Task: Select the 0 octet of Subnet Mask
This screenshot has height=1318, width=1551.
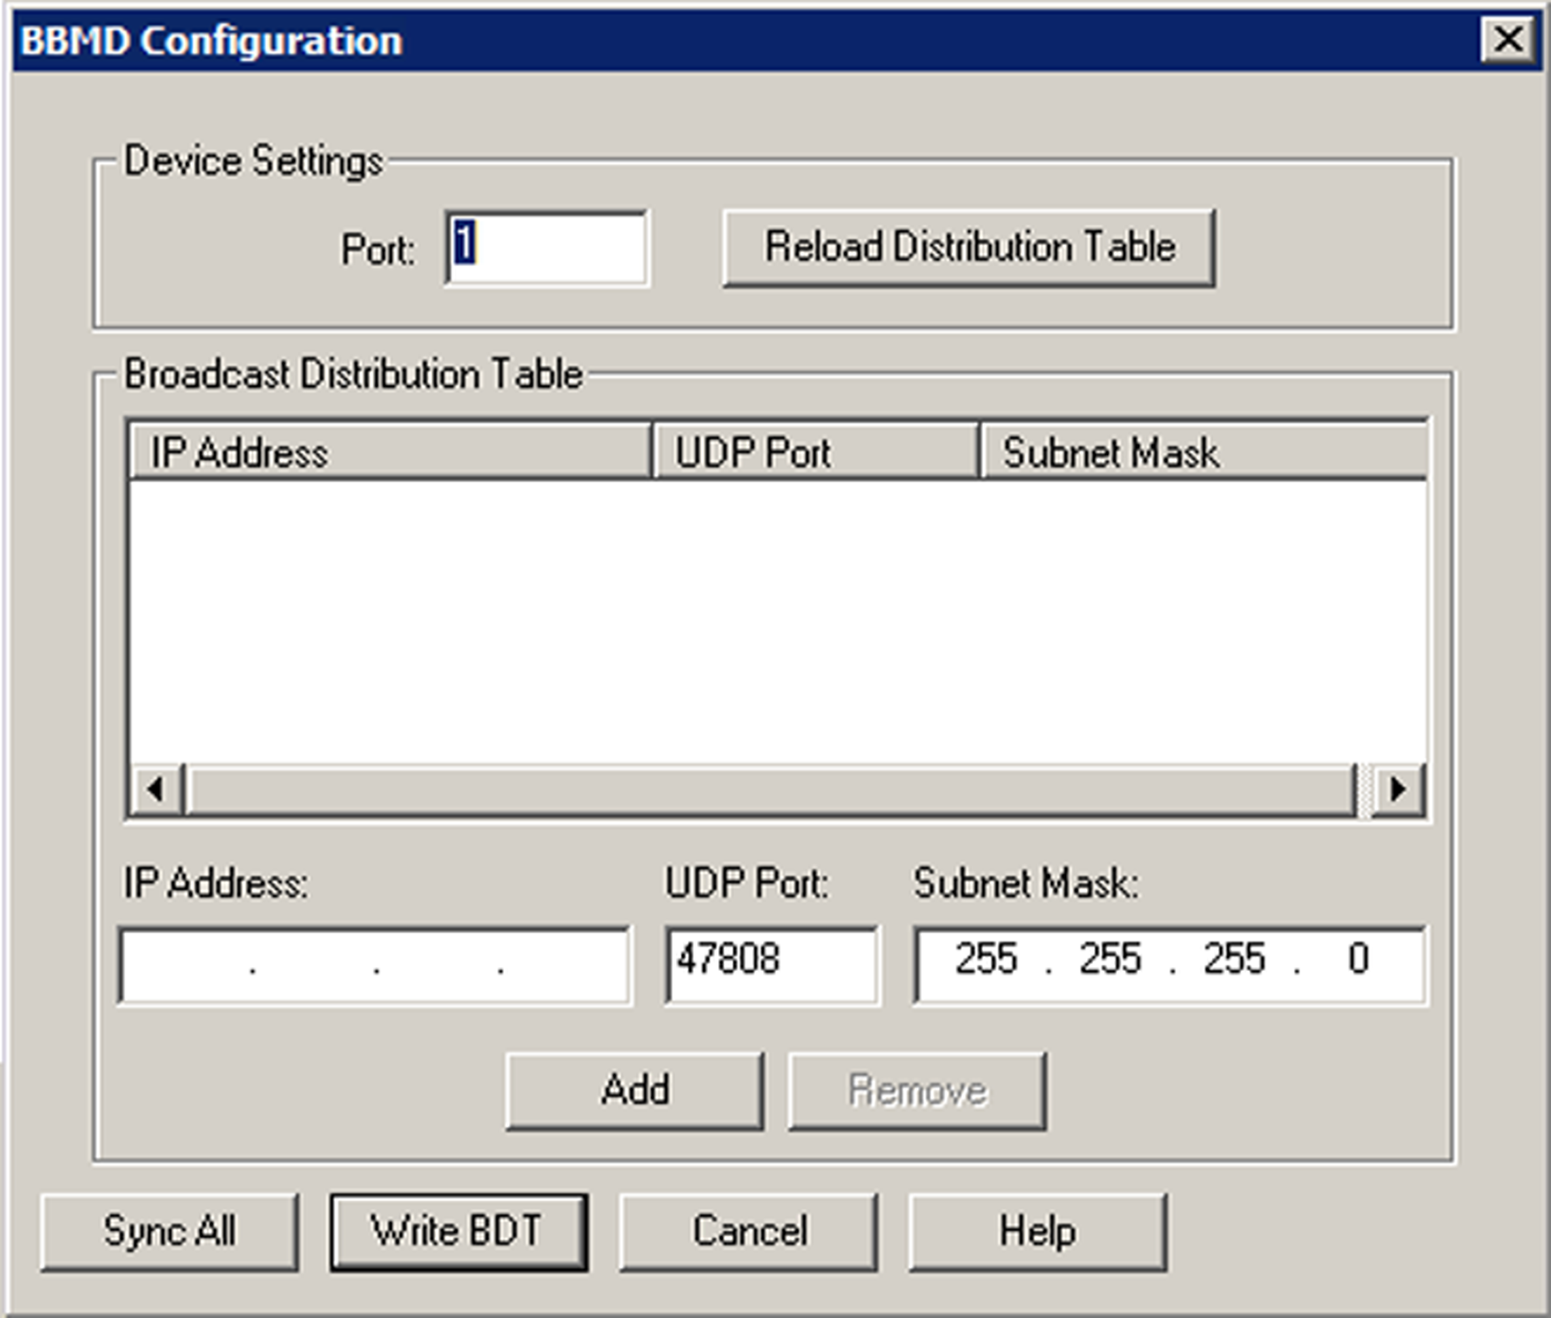Action: [1357, 959]
